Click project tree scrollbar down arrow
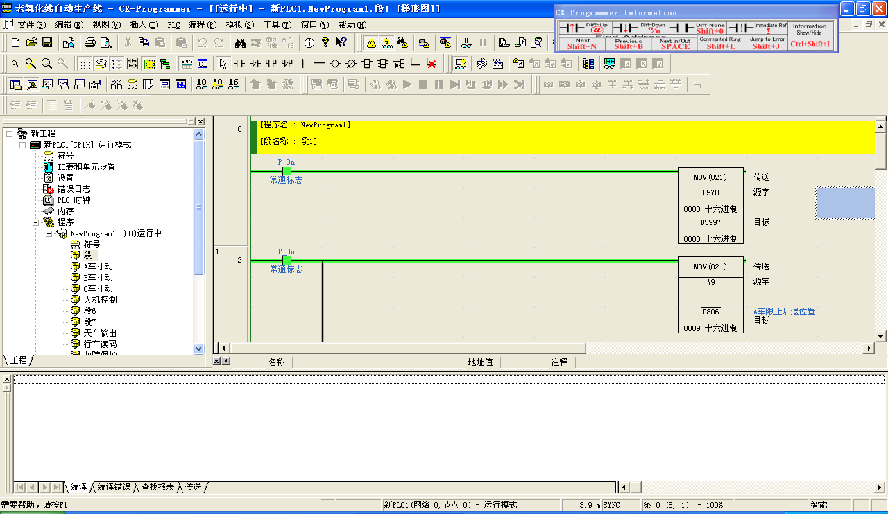888x514 pixels. click(x=200, y=348)
